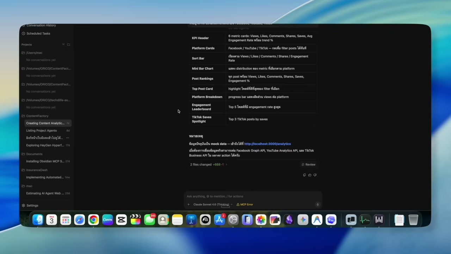Open the Listing Project Agents conversation
This screenshot has height=254, width=451.
click(41, 131)
